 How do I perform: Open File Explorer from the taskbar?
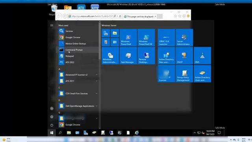coord(69,133)
